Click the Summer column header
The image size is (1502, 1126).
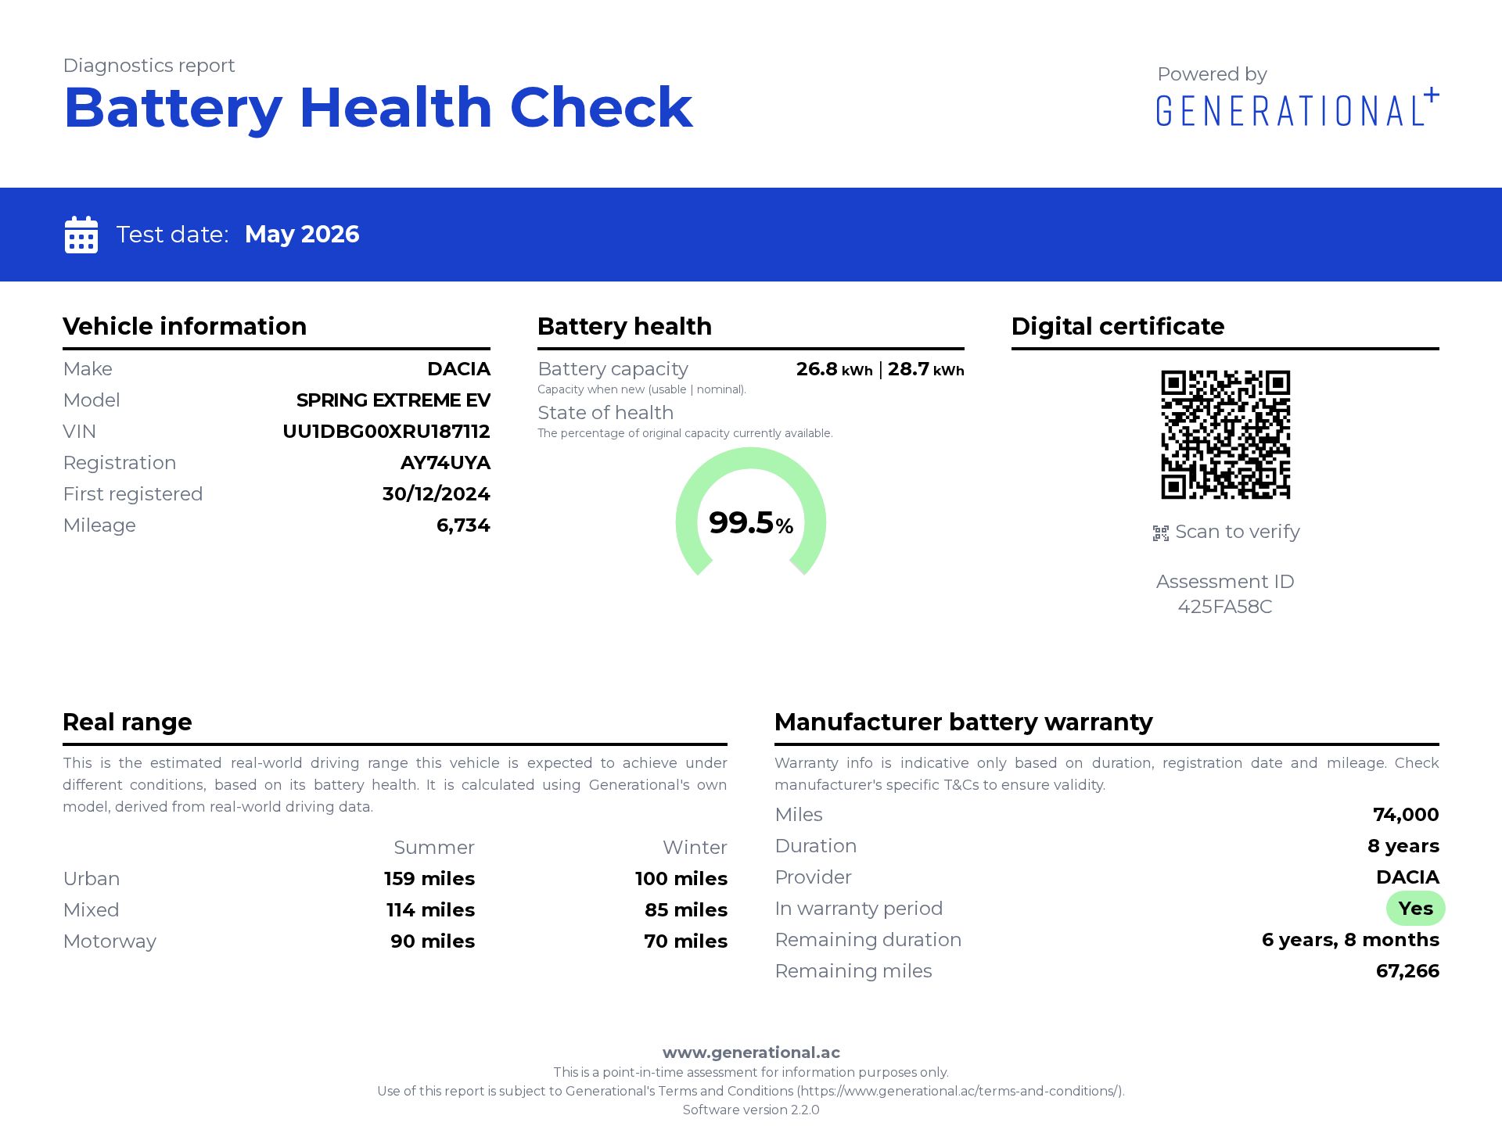(434, 848)
